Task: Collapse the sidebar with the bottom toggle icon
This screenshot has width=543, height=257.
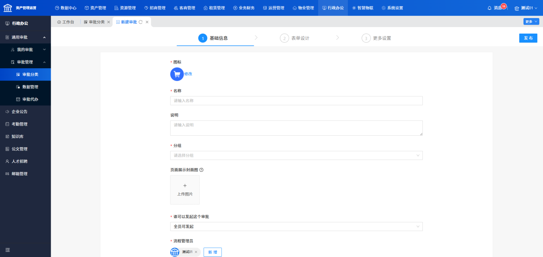Action: click(8, 250)
